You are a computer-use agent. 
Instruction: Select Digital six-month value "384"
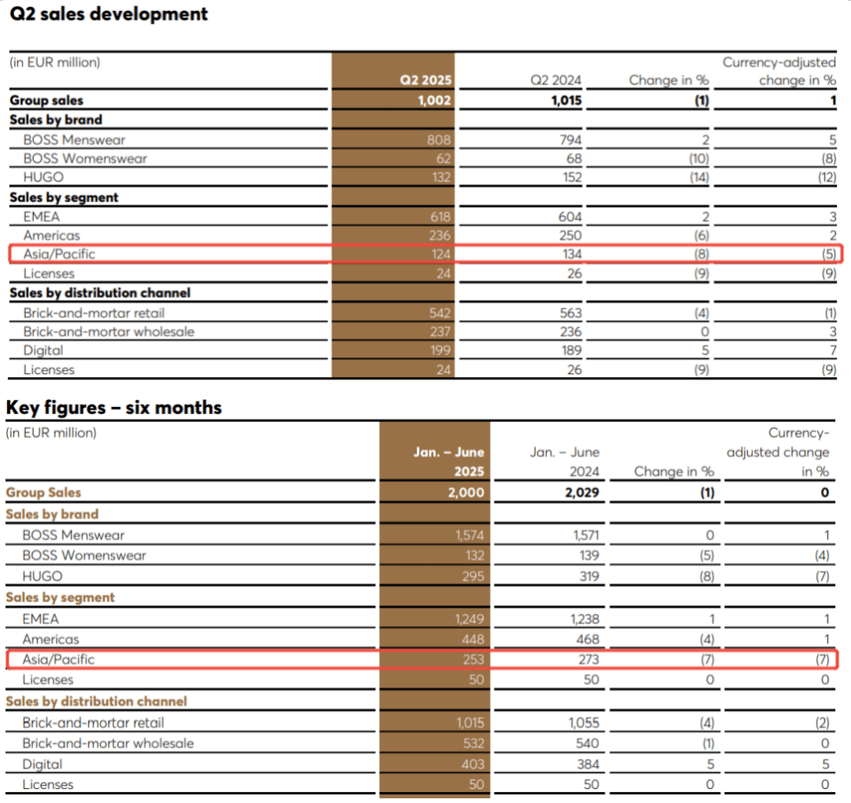click(x=589, y=764)
